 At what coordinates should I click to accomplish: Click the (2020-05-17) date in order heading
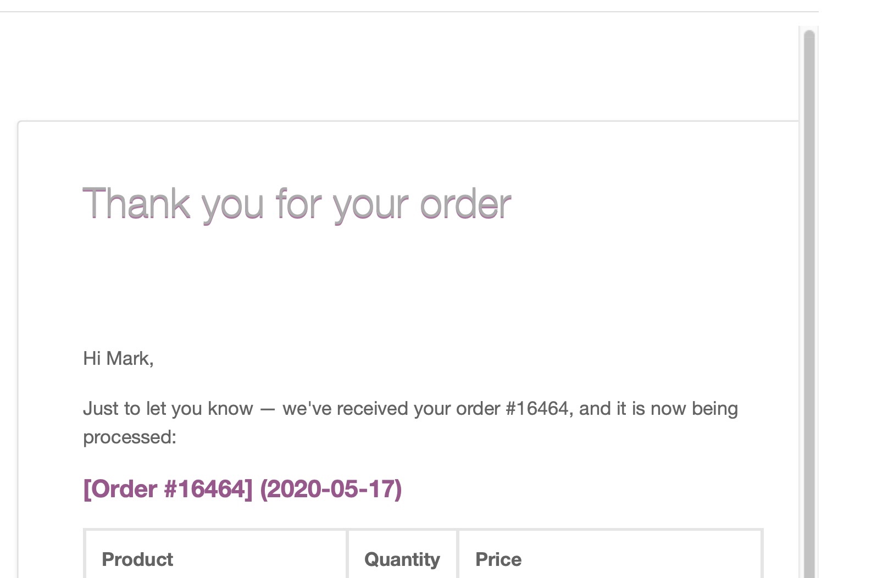pos(331,489)
